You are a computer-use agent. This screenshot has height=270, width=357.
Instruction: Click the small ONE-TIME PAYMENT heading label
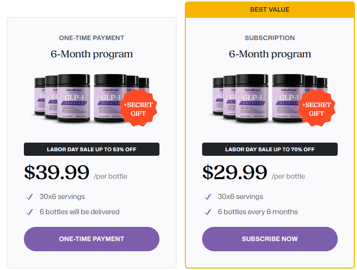[x=91, y=38]
